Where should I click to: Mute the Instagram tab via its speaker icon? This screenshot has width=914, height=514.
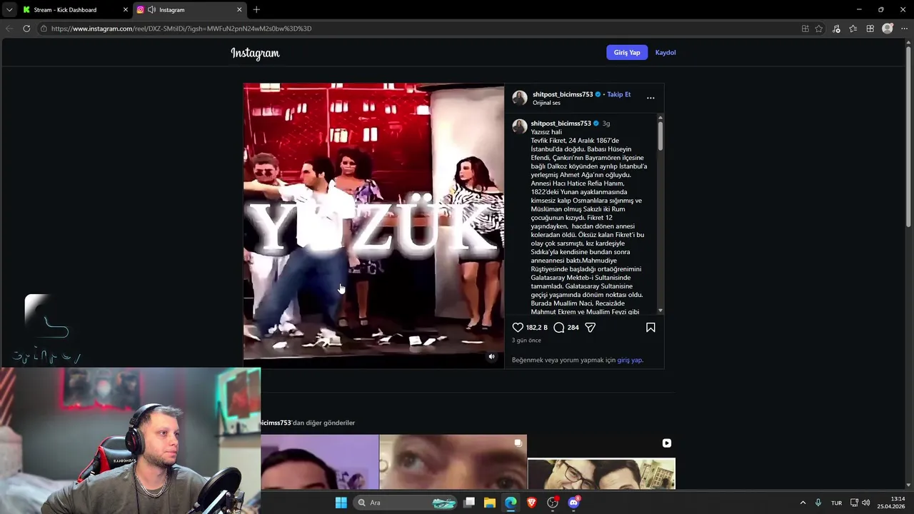pos(151,10)
